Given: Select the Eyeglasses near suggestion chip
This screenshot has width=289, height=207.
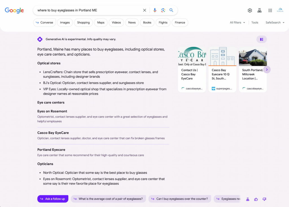Looking at the screenshot, I should (x=228, y=199).
